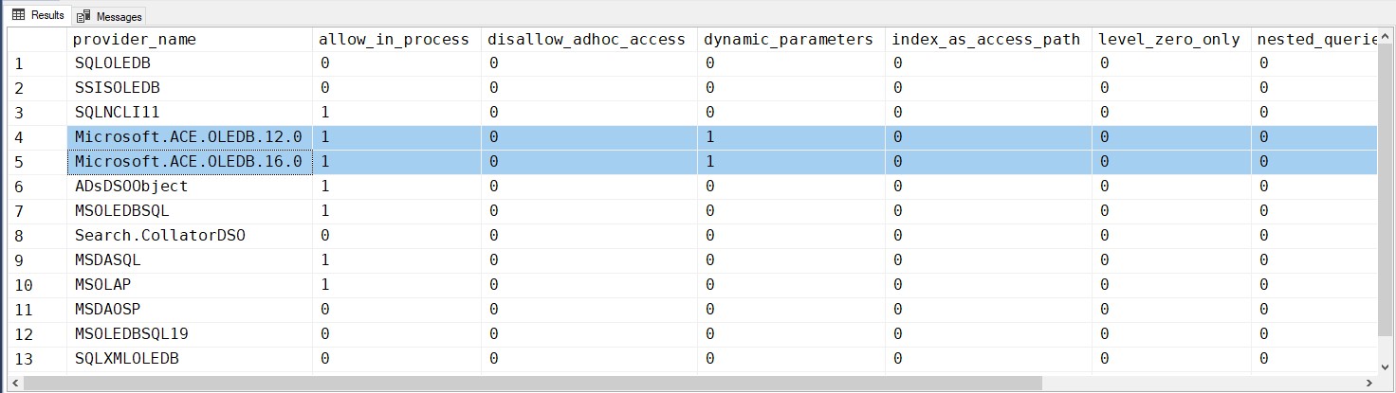Click the dynamic_parameters column header

point(791,39)
